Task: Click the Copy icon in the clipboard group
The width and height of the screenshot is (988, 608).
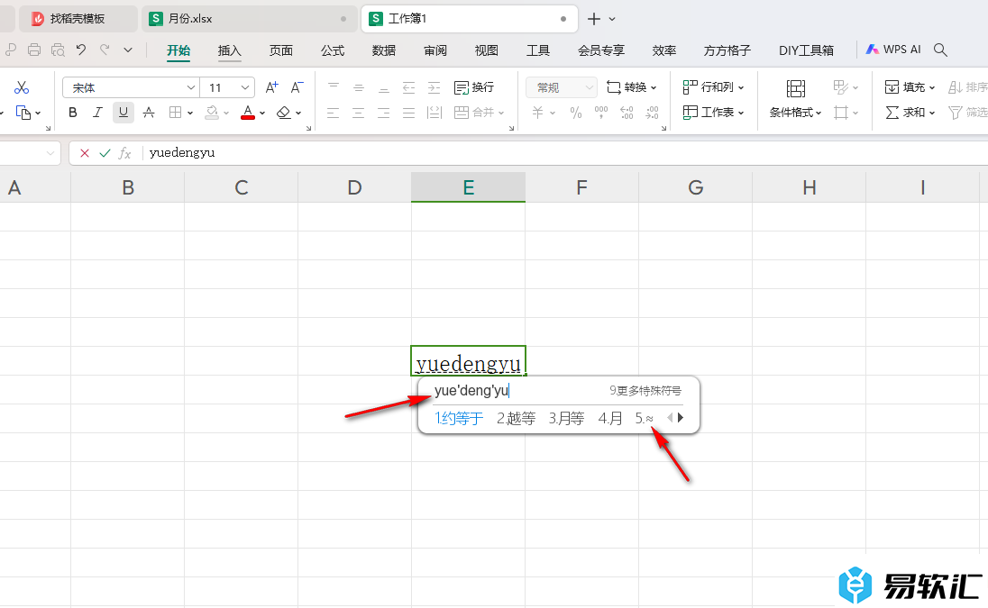Action: tap(23, 113)
